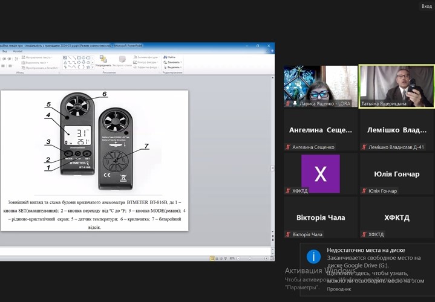Expand the Заливка фигуры dropdown
The image size is (435, 302).
[159, 57]
